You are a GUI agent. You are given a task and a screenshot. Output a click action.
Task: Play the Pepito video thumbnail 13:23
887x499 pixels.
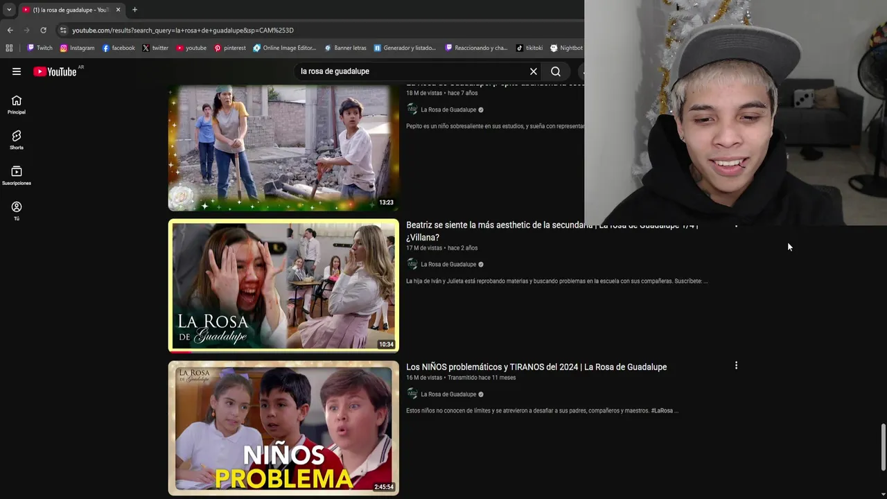(x=283, y=148)
